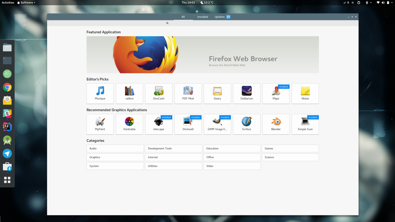Open the Firefox Web Browser featured banner

point(203,55)
